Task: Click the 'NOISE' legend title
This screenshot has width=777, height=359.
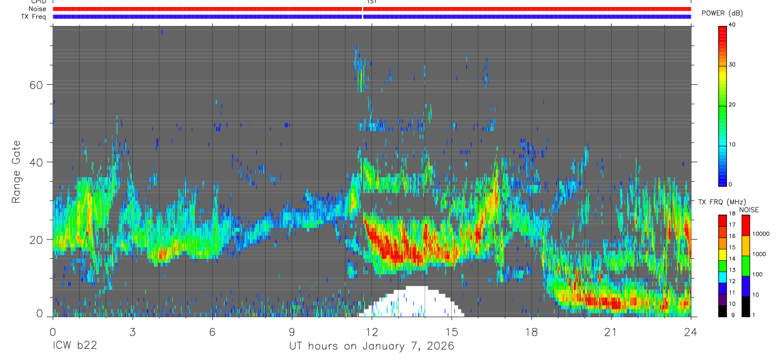Action: point(749,210)
